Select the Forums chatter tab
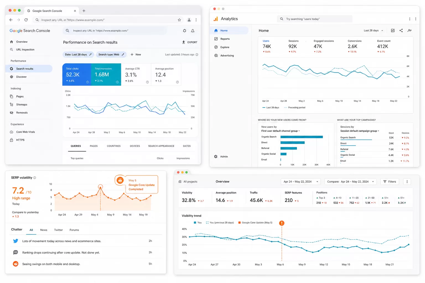Screen dimensions: 425x283 pyautogui.click(x=74, y=230)
